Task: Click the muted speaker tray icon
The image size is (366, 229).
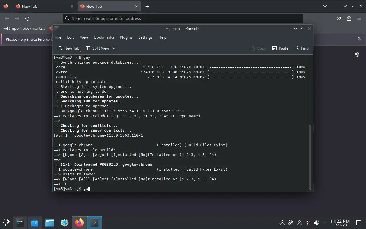Action: pyautogui.click(x=308, y=223)
